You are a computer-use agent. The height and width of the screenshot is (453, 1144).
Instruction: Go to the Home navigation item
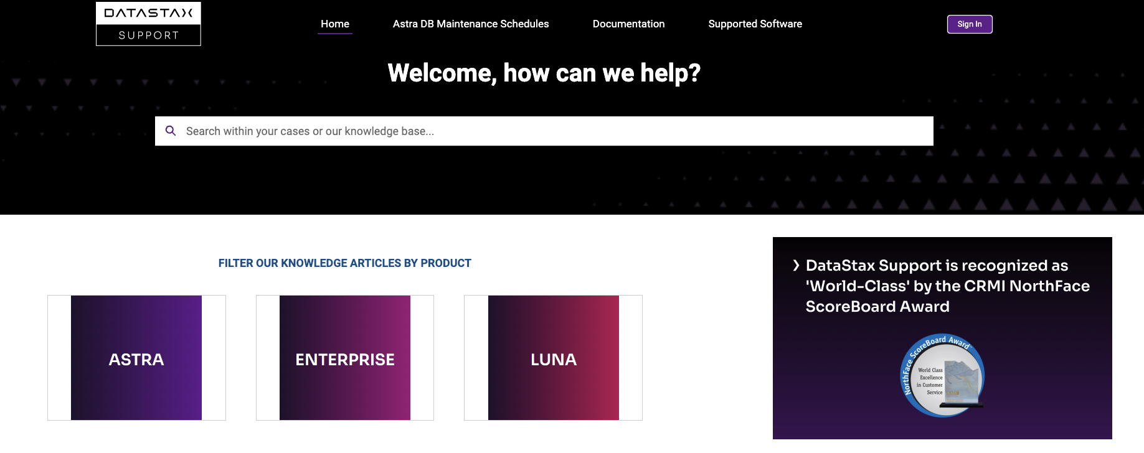coord(334,24)
